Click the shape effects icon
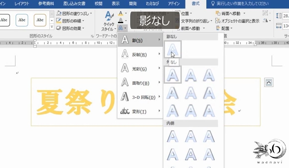The image size is (289, 168). pyautogui.click(x=59, y=28)
